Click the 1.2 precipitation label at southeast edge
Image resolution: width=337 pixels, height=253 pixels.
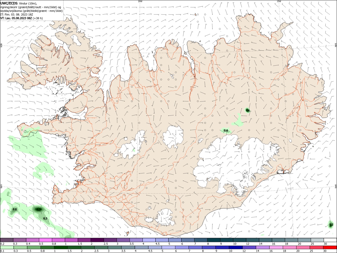[331, 225]
